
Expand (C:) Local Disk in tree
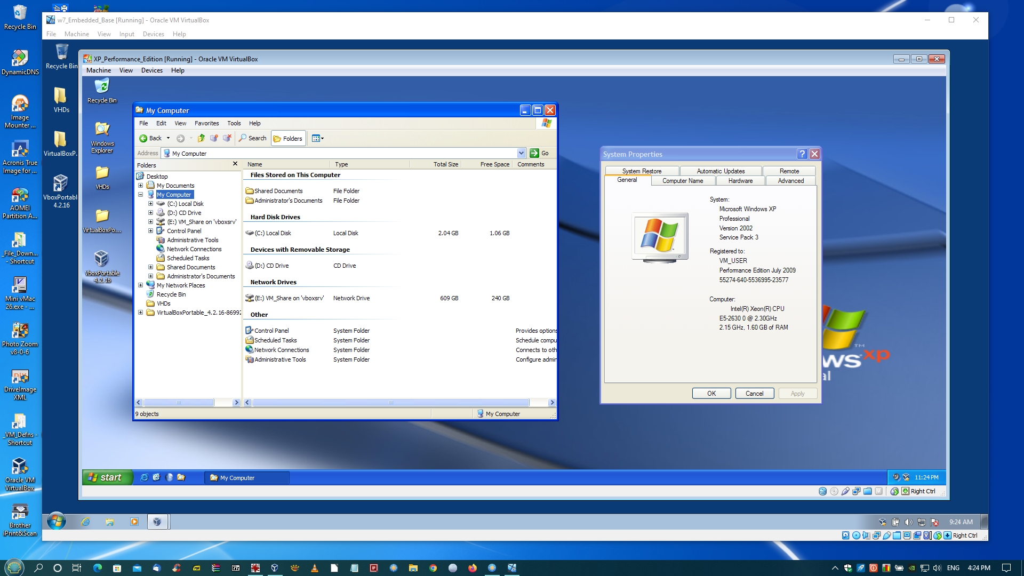pyautogui.click(x=150, y=204)
